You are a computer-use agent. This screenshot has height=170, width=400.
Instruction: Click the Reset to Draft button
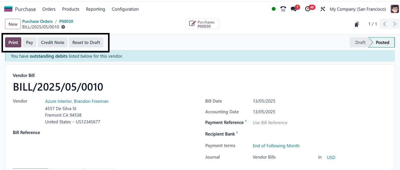[x=86, y=42]
